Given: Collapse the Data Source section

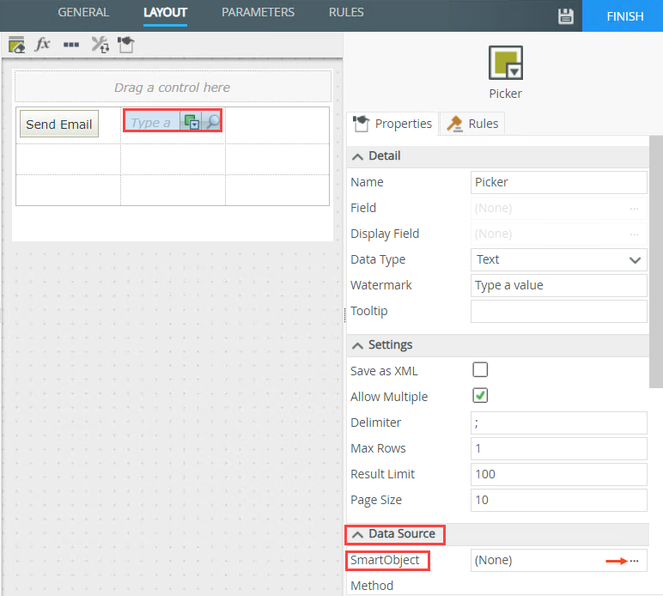Looking at the screenshot, I should pos(358,533).
